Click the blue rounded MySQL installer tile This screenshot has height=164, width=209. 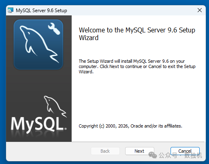click(38, 45)
